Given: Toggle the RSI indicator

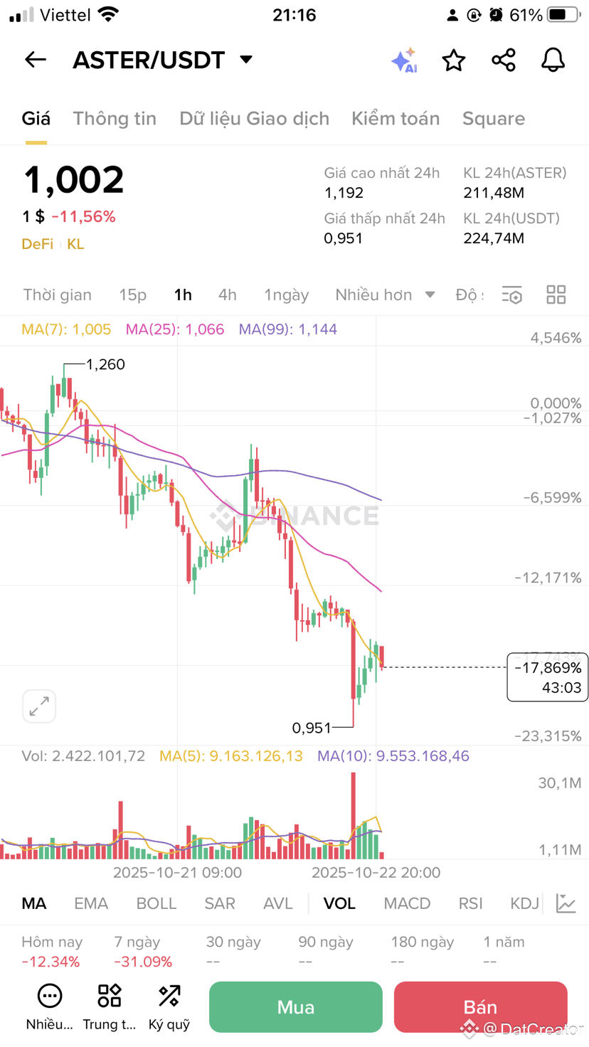Looking at the screenshot, I should (471, 903).
